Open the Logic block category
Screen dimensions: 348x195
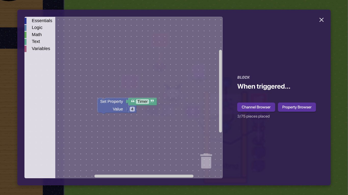[x=37, y=28]
